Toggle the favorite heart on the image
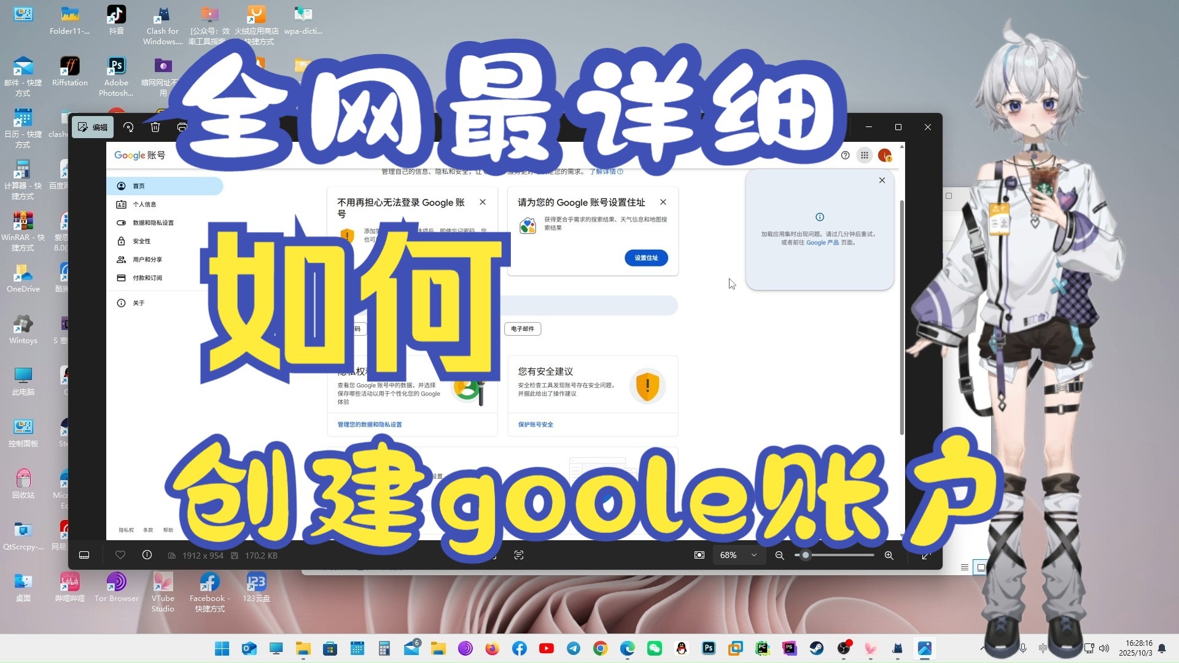 pos(120,555)
